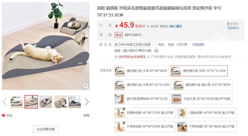Click the 满减 promotion tag

118,35
